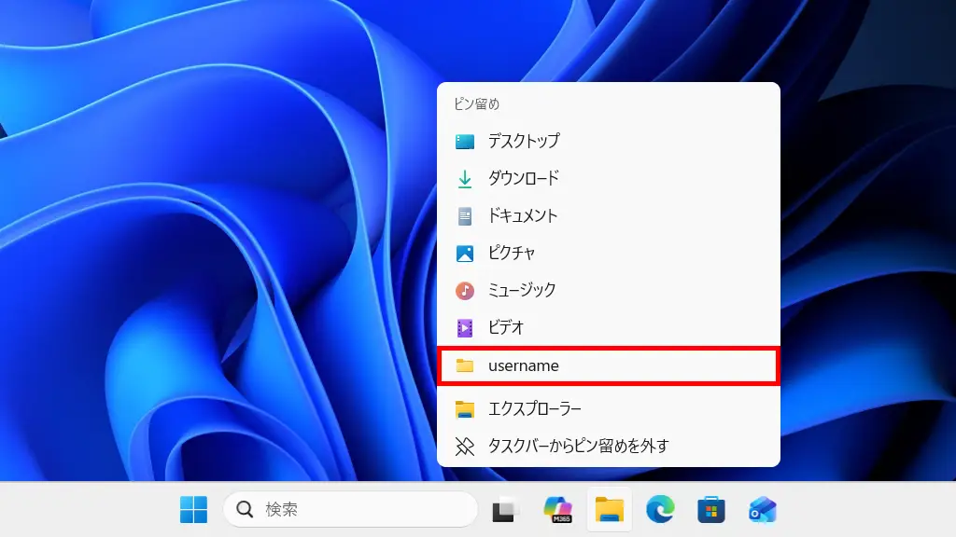Launch Microsoft Edge from the taskbar
The width and height of the screenshot is (956, 537).
pyautogui.click(x=660, y=510)
